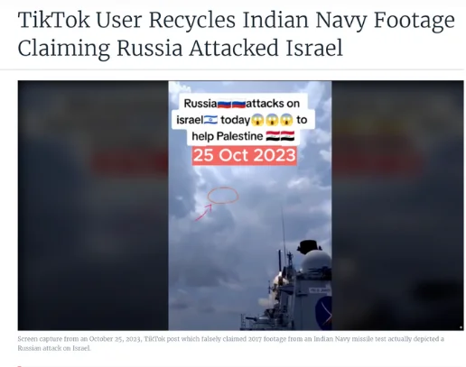Click the blurred left side of the image
The image size is (466, 367).
point(93,206)
